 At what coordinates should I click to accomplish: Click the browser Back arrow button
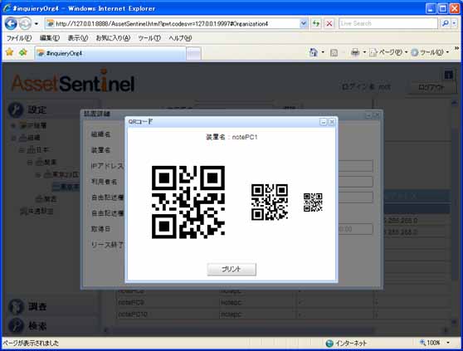click(11, 23)
